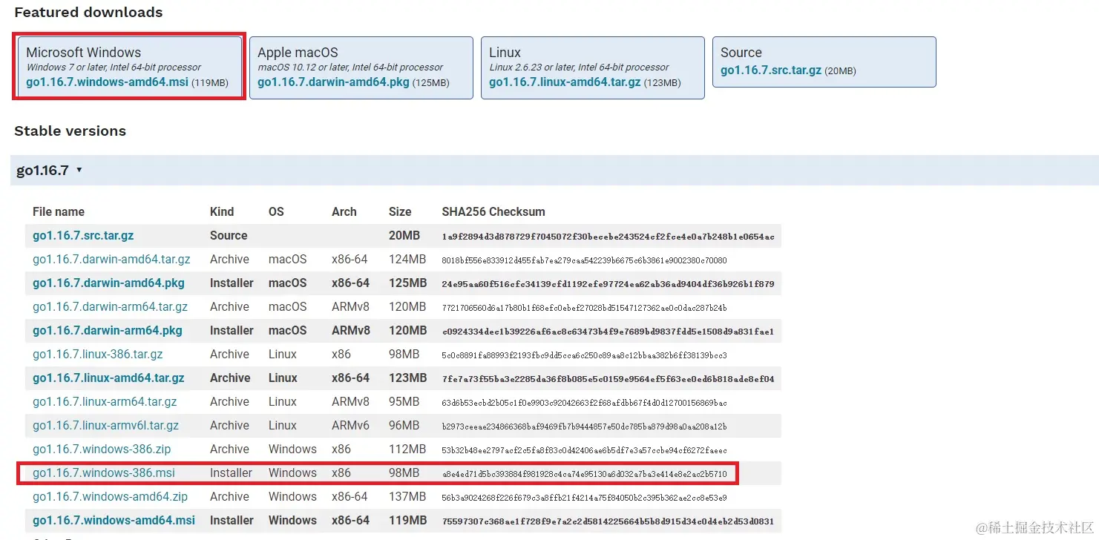Download featured go1.16.7.src.tar.gz Source
Viewport: 1099px width, 540px height.
pos(771,70)
